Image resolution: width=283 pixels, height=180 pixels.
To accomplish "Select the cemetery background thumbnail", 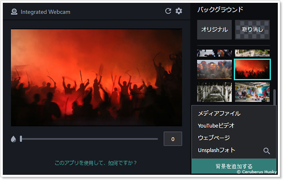I will tap(214, 92).
